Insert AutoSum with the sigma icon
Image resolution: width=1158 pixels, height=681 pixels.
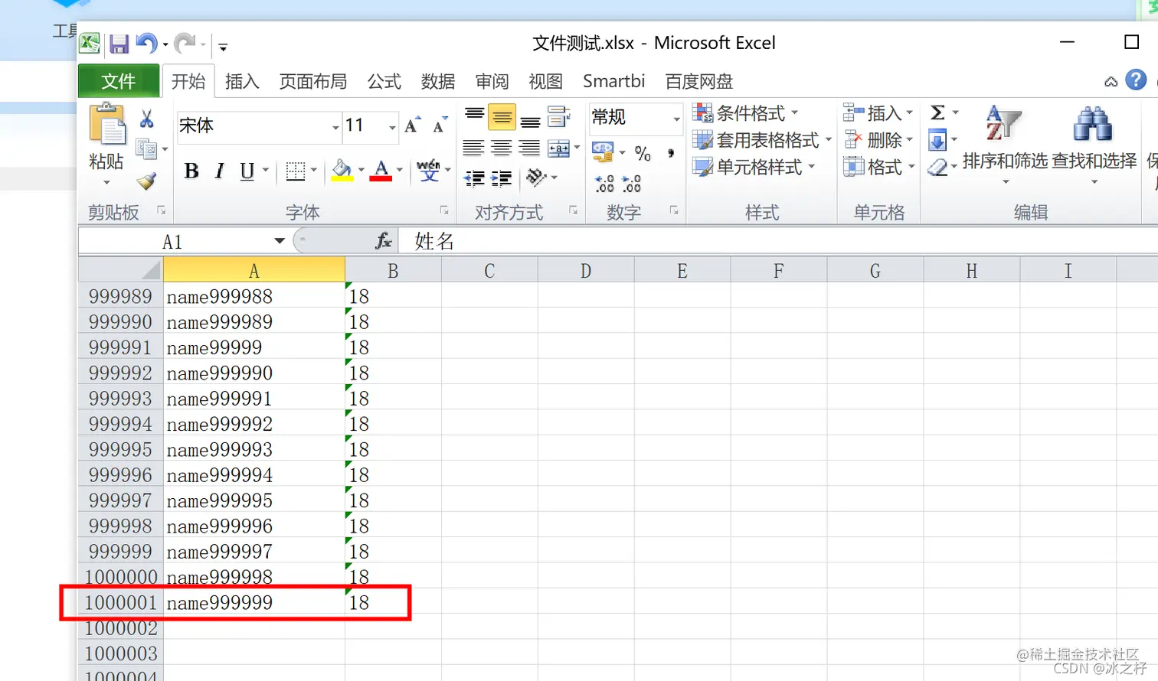(937, 113)
